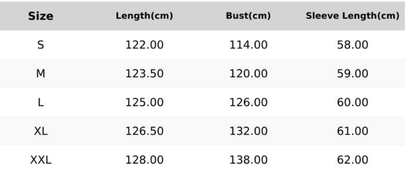Select the M size row label

click(x=41, y=74)
